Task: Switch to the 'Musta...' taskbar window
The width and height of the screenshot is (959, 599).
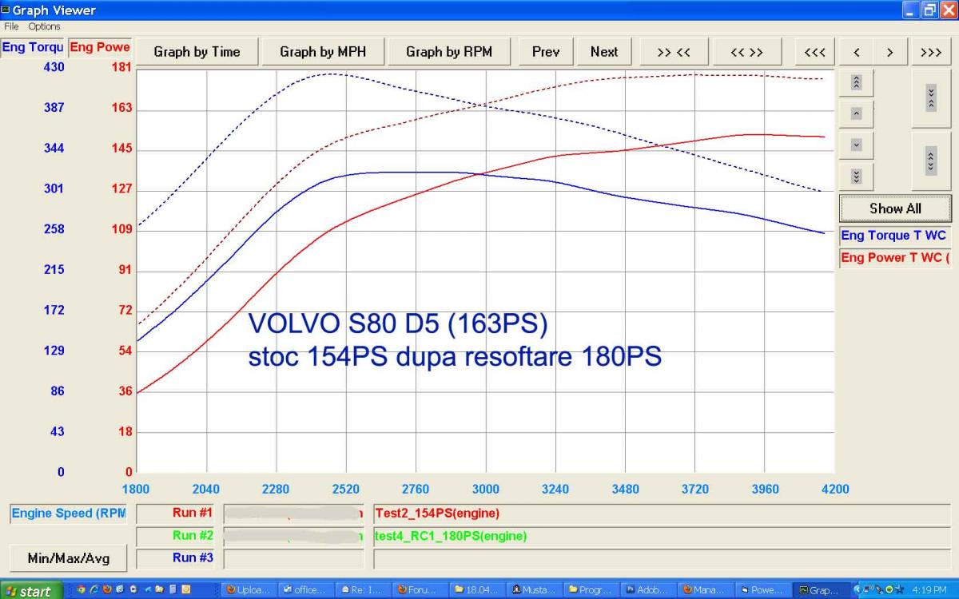Action: tap(535, 590)
